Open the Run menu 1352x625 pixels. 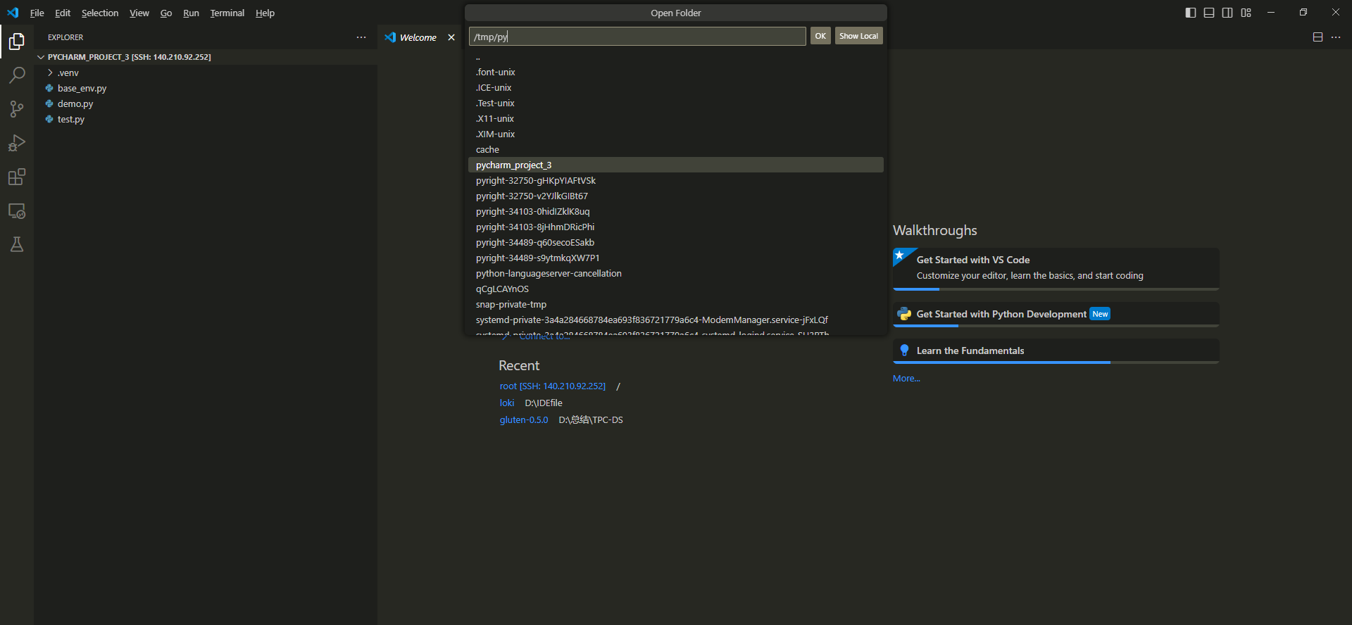191,13
